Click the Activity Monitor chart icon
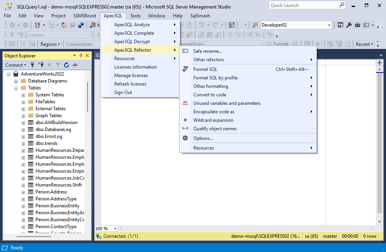386x252 pixels. (231, 25)
